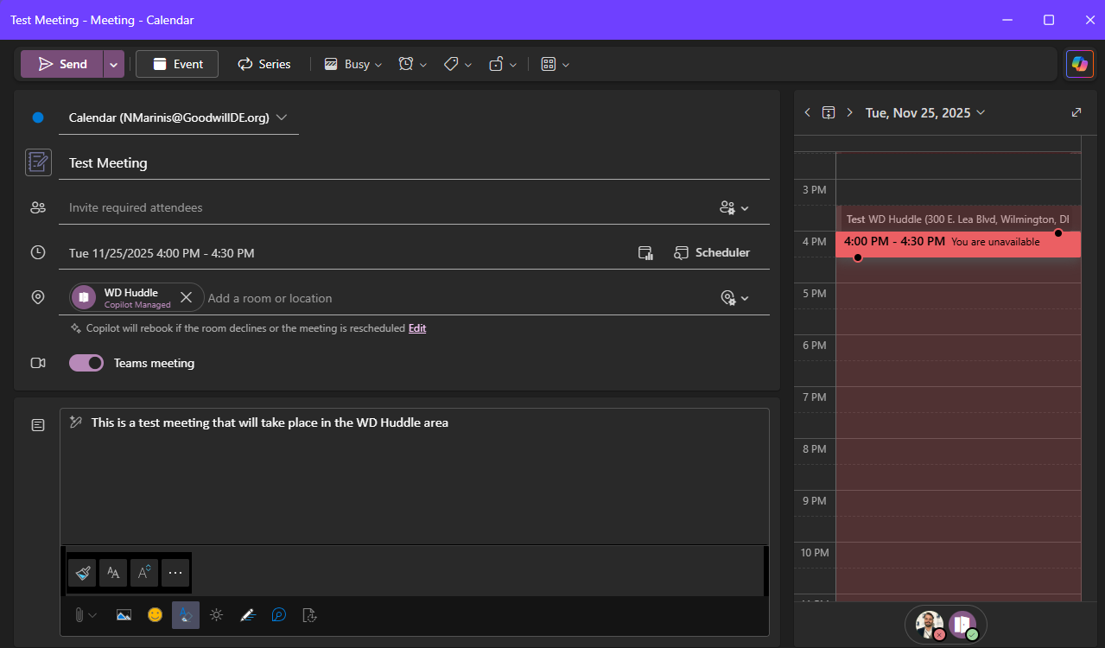Select the Series recurrence option
The height and width of the screenshot is (648, 1105).
(264, 64)
